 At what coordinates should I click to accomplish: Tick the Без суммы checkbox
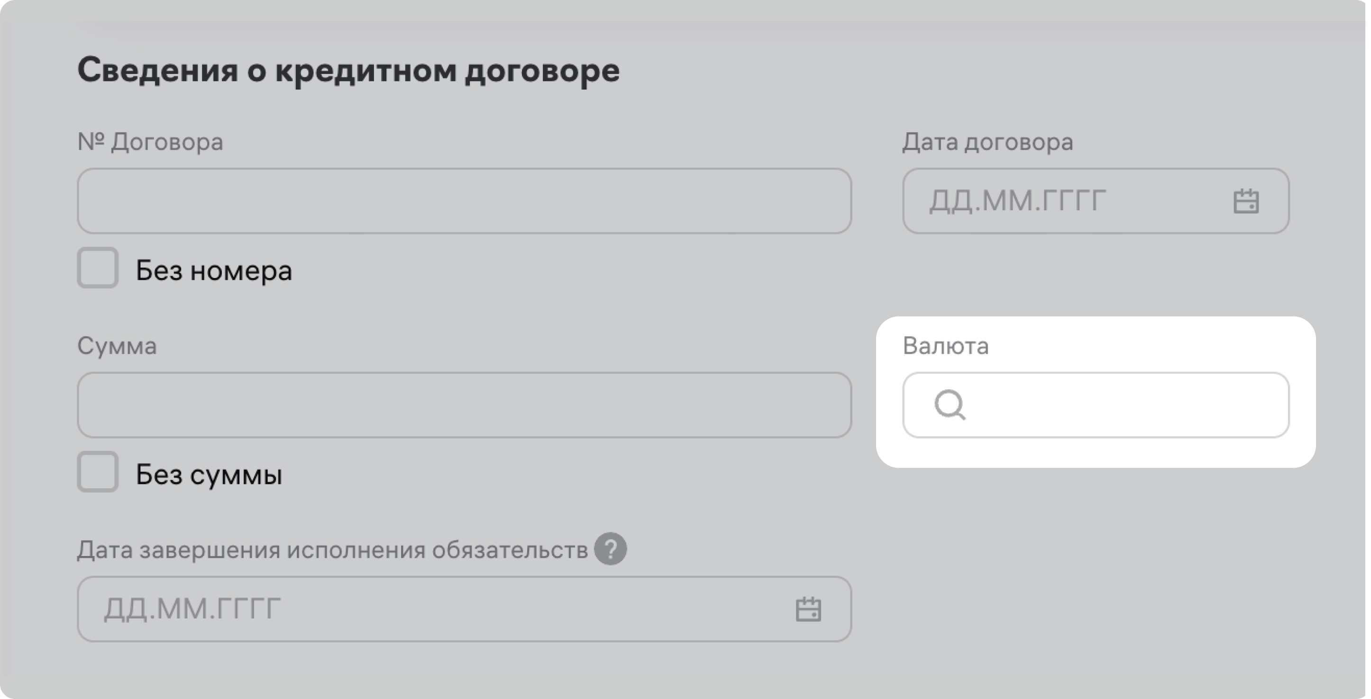pos(98,472)
